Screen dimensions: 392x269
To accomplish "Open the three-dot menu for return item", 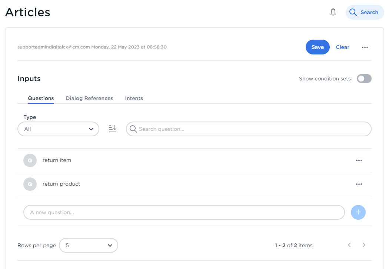I will point(359,160).
